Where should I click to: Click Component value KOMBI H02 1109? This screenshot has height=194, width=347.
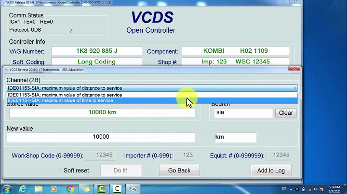tap(236, 51)
